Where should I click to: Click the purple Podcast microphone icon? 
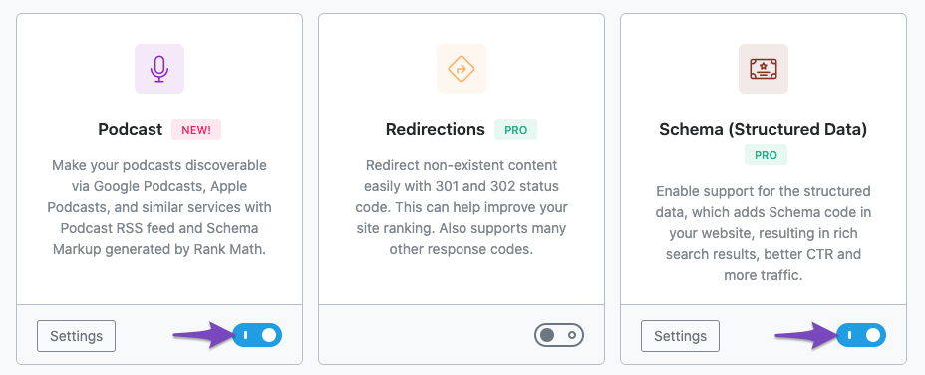coord(159,69)
